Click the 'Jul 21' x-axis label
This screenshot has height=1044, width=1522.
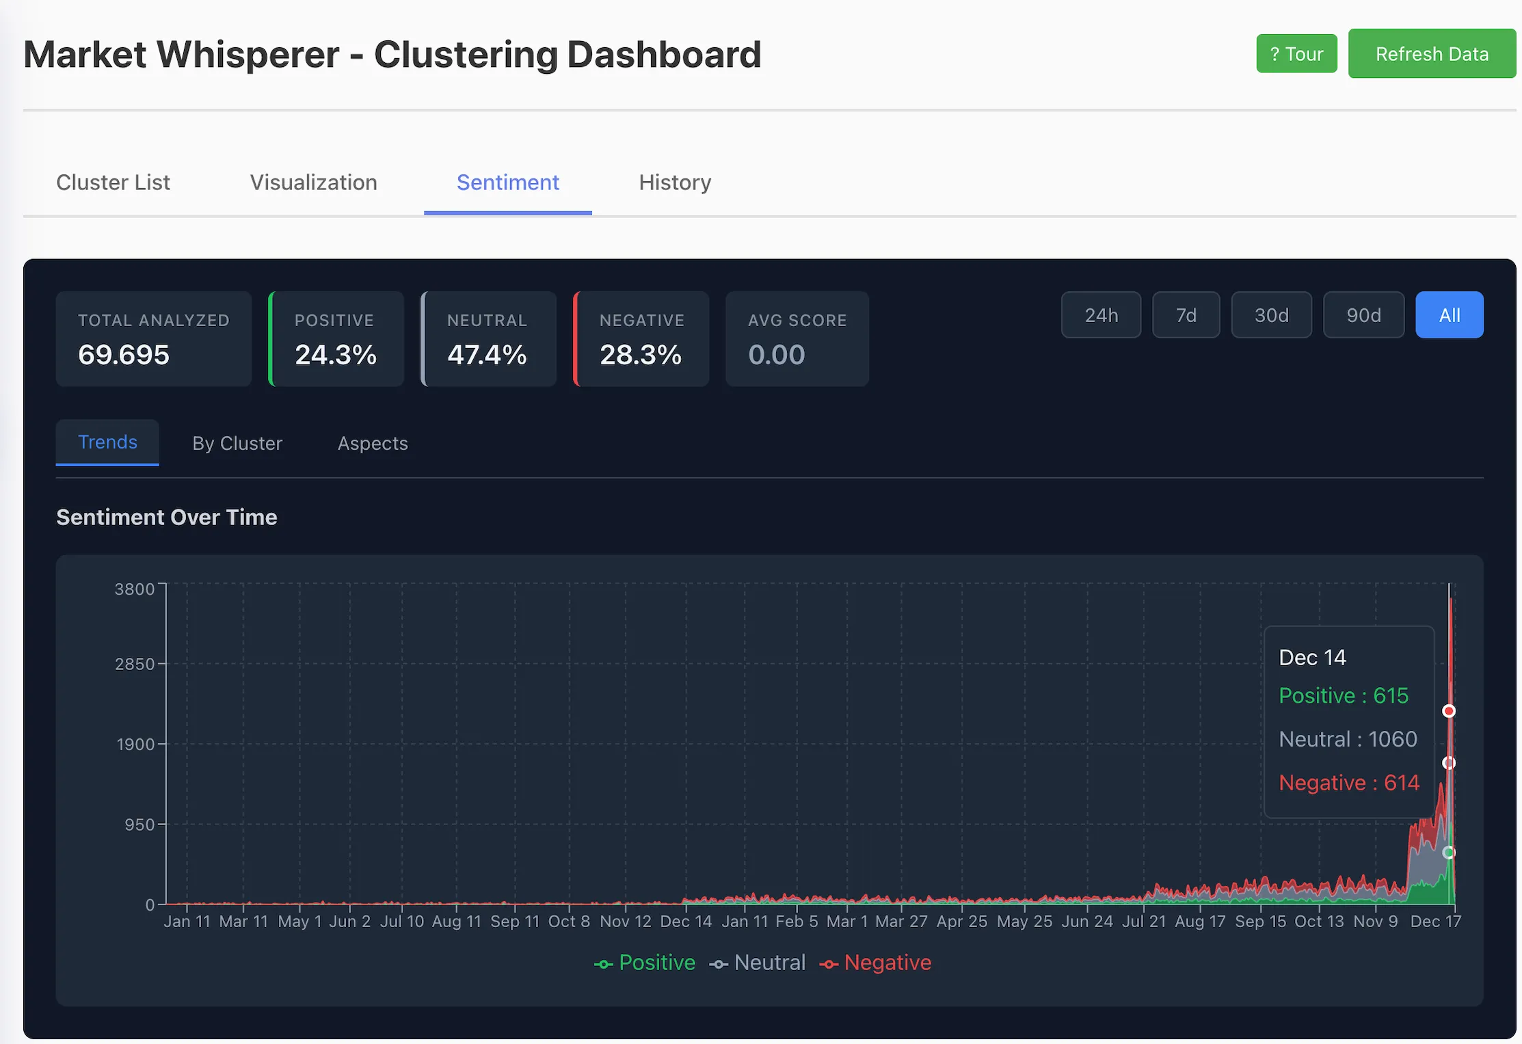pos(1144,922)
